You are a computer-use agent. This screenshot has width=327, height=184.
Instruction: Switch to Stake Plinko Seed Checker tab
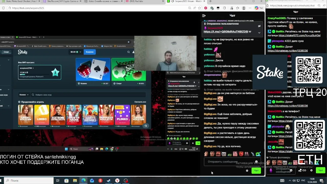(22, 1)
